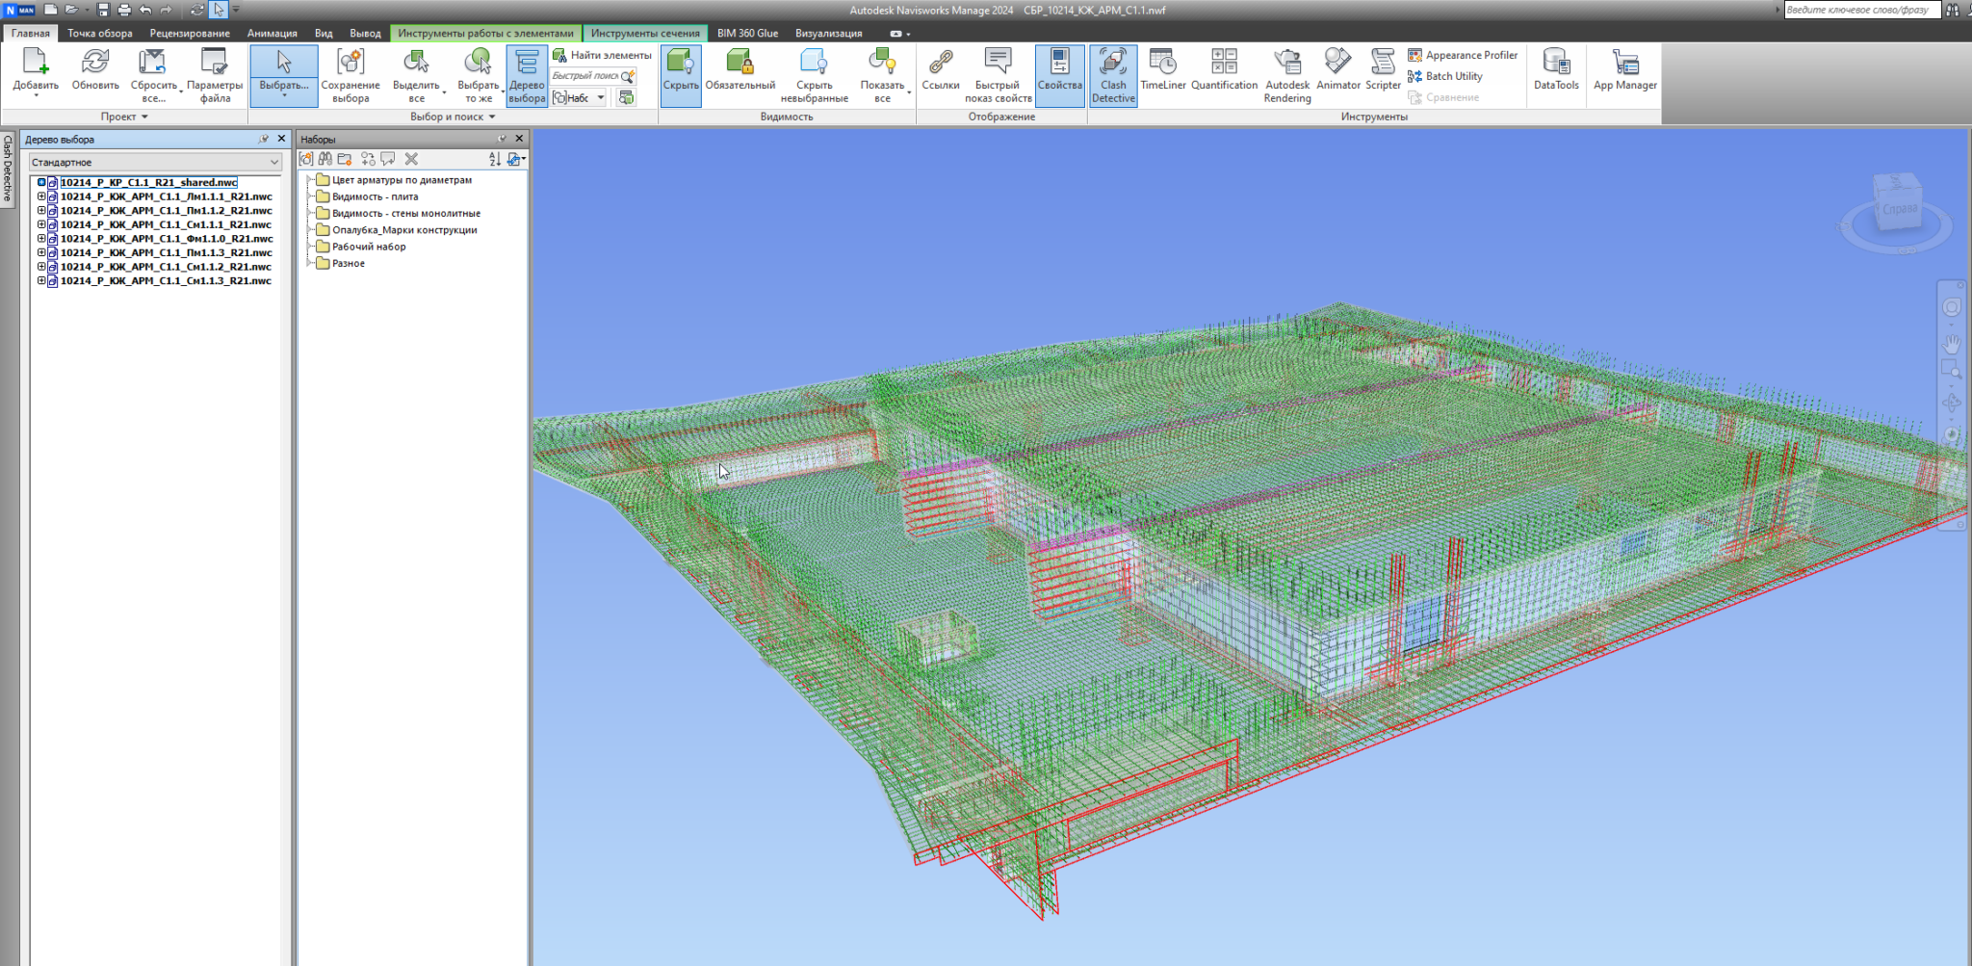The width and height of the screenshot is (1972, 966).
Task: Expand the 10214_Р_КР_С1.1_R21_shared.nwc tree node
Action: pyautogui.click(x=41, y=182)
